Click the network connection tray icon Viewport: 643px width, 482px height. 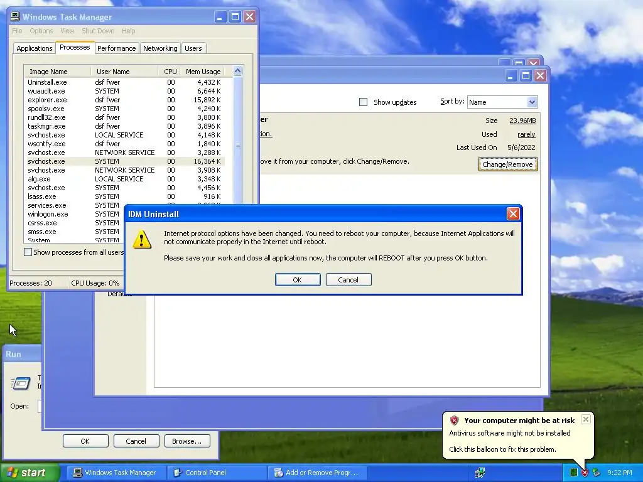pos(596,473)
